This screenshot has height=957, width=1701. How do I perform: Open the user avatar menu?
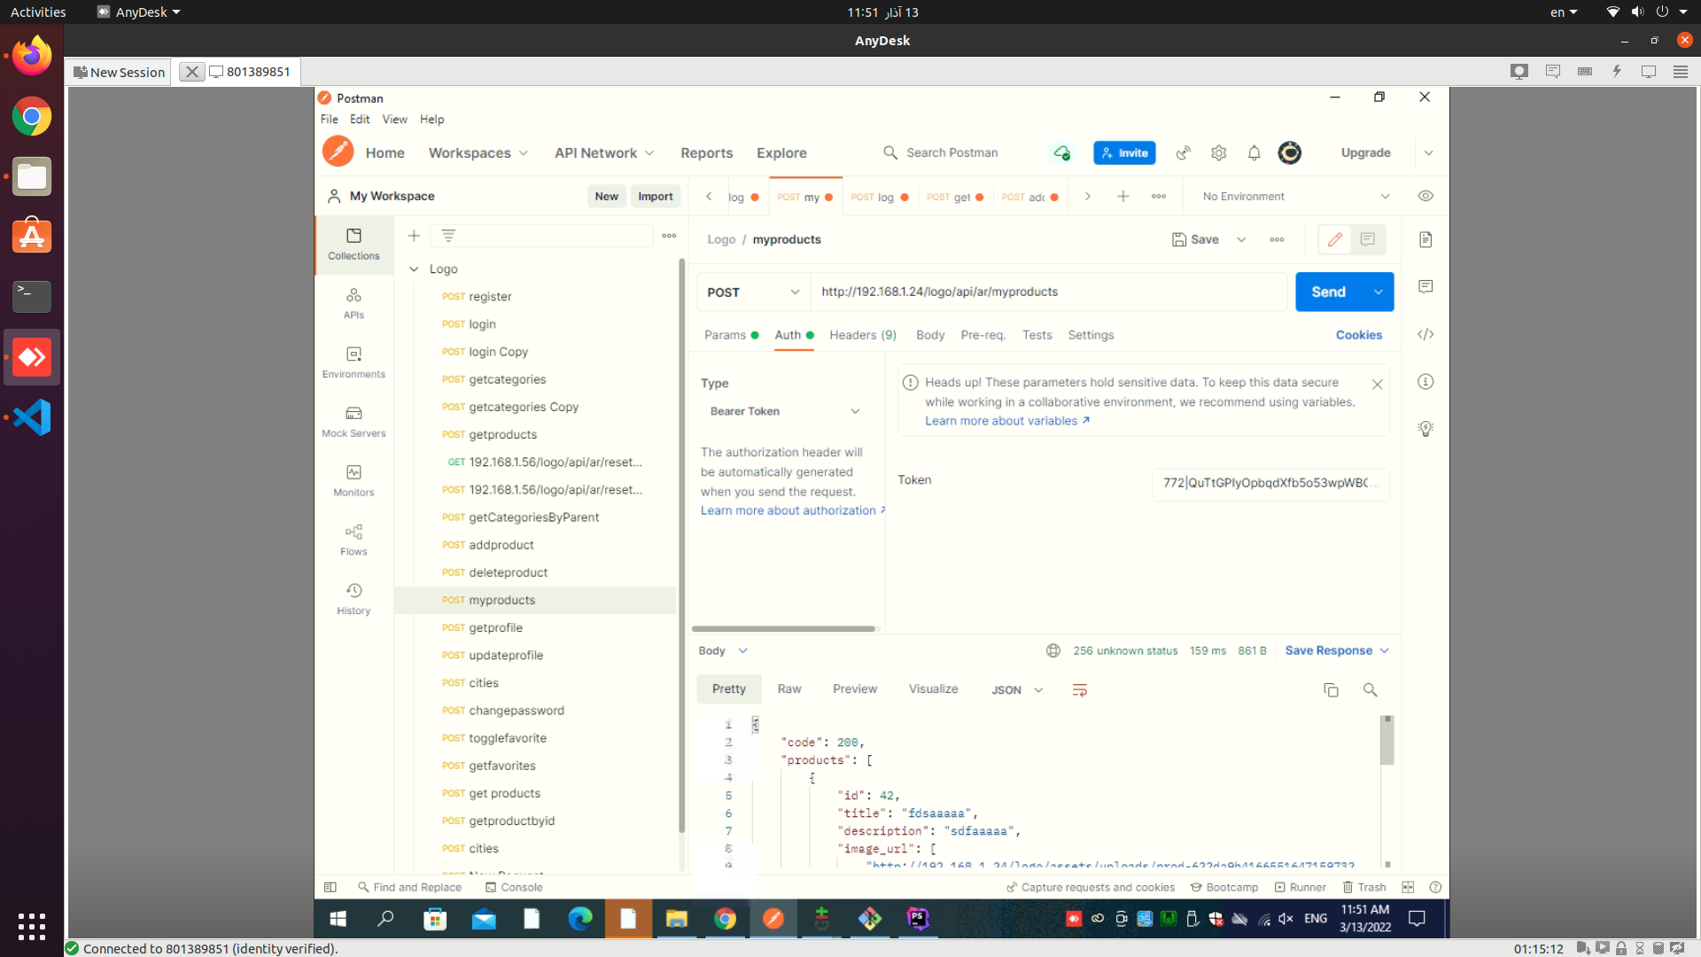pos(1290,152)
